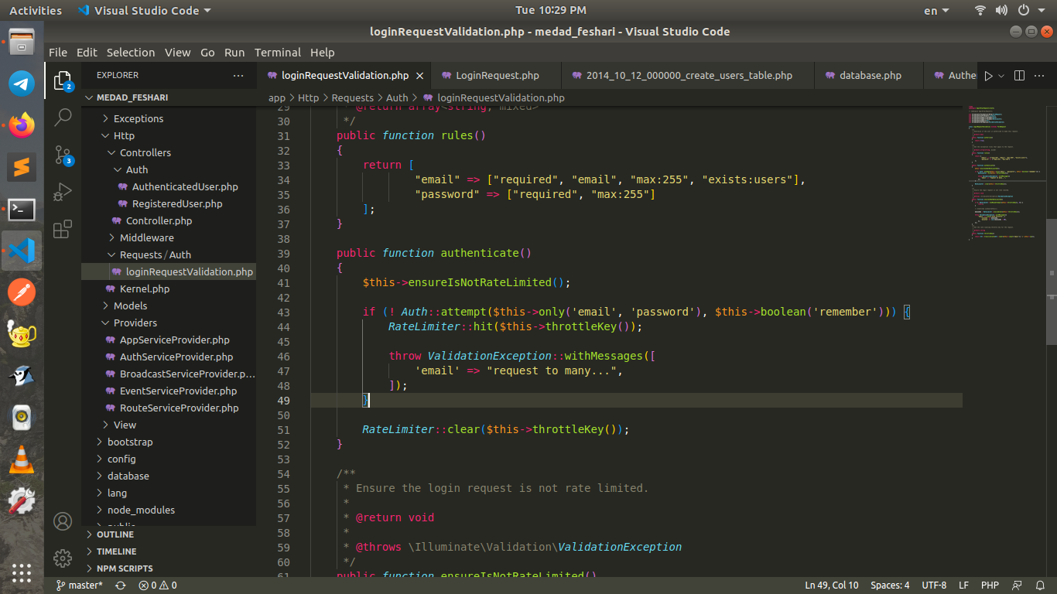Open errors and warnings problems indicator
The width and height of the screenshot is (1057, 594).
pyautogui.click(x=157, y=585)
